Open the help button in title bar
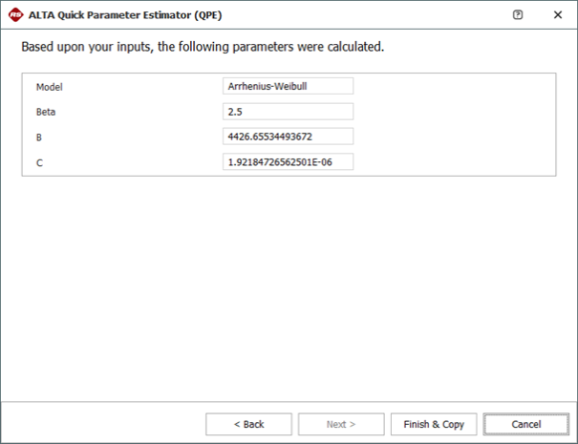This screenshot has height=444, width=578. [x=518, y=15]
